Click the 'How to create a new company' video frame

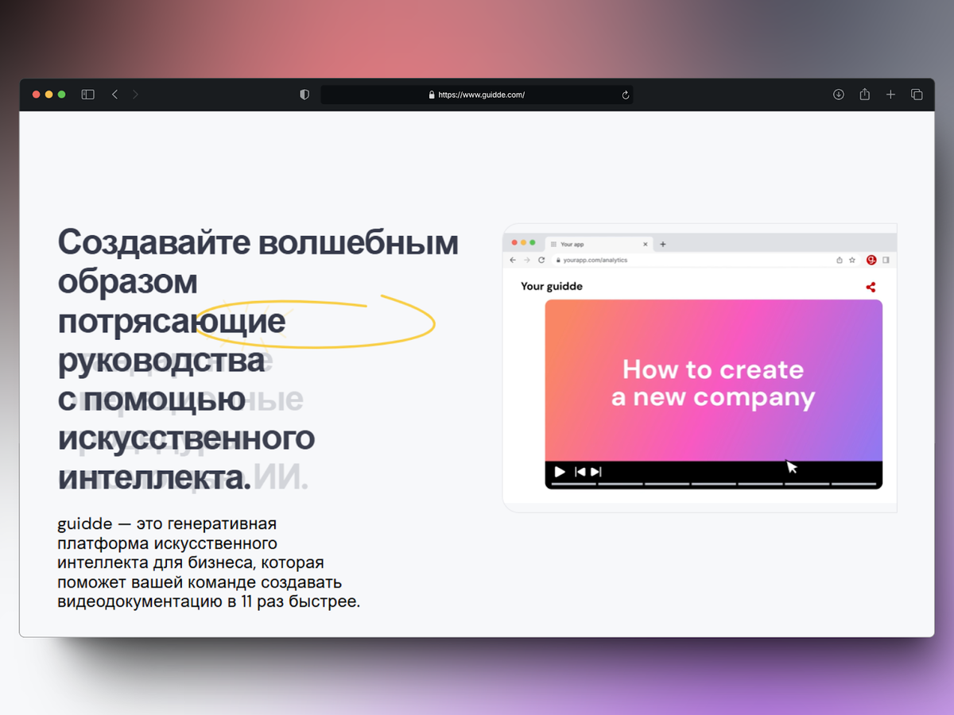713,381
